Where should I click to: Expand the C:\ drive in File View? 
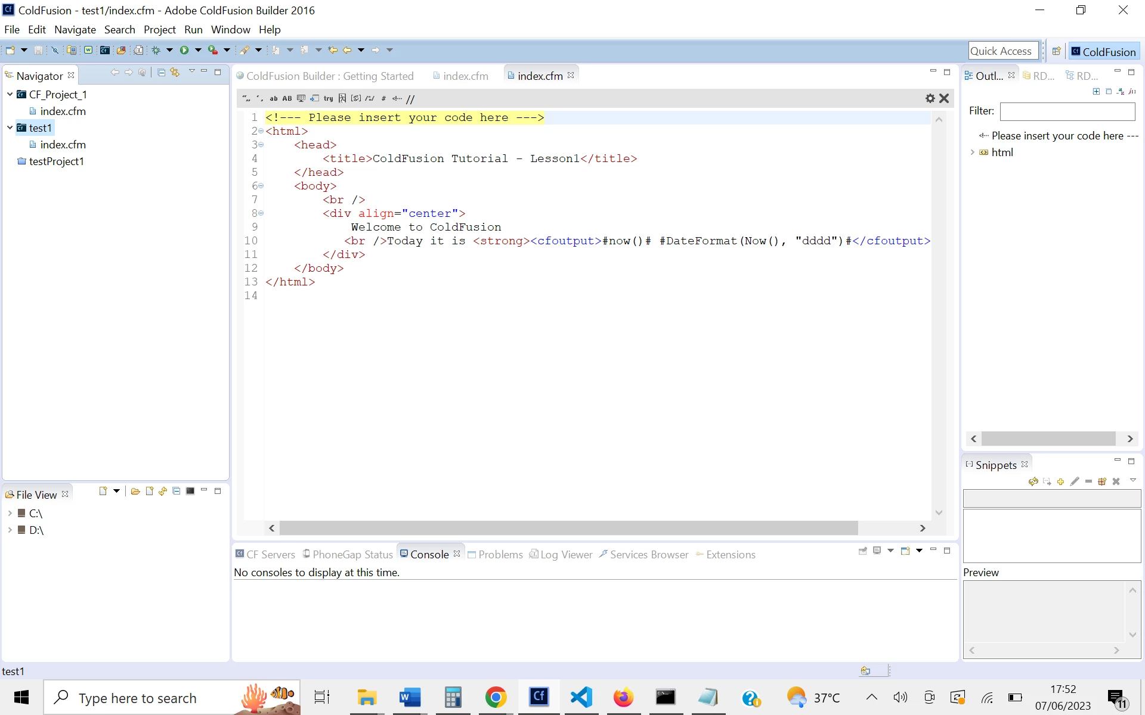10,513
